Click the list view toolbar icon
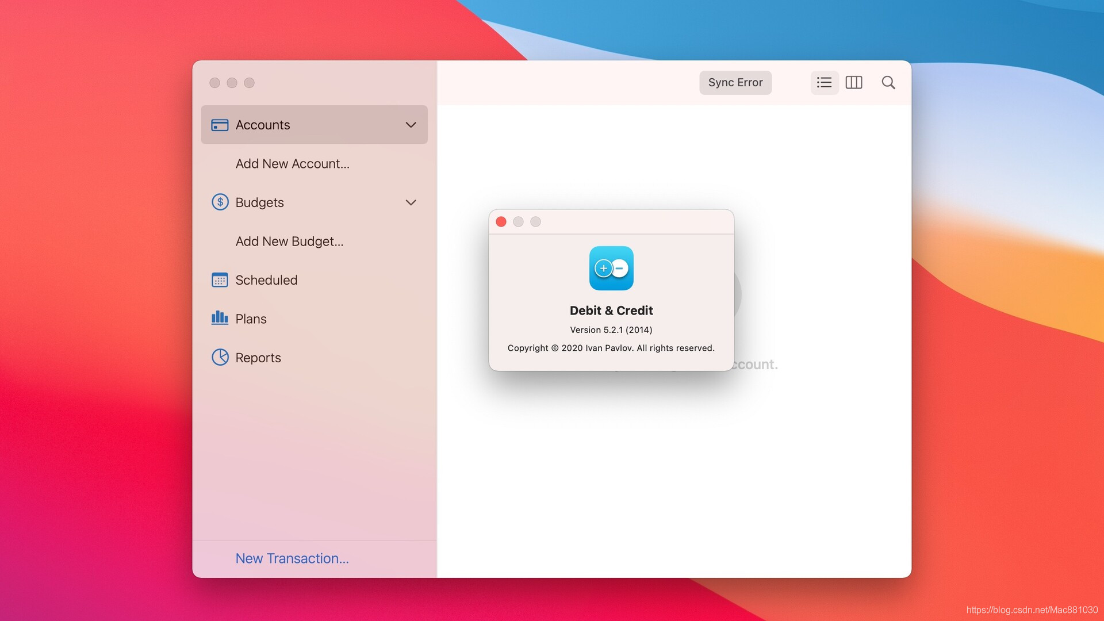 coord(823,82)
